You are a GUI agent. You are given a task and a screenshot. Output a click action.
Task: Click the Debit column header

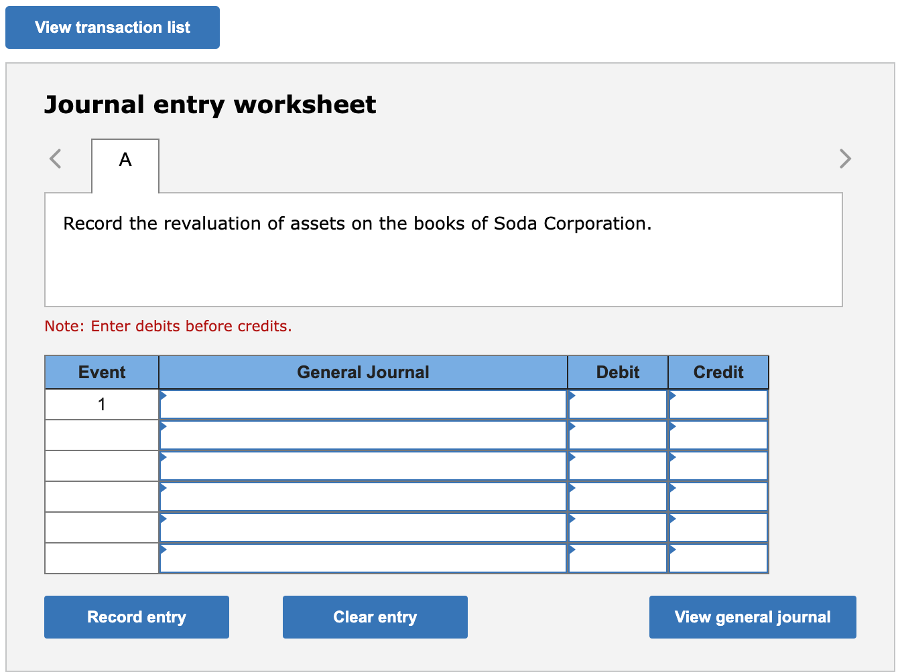(x=618, y=372)
